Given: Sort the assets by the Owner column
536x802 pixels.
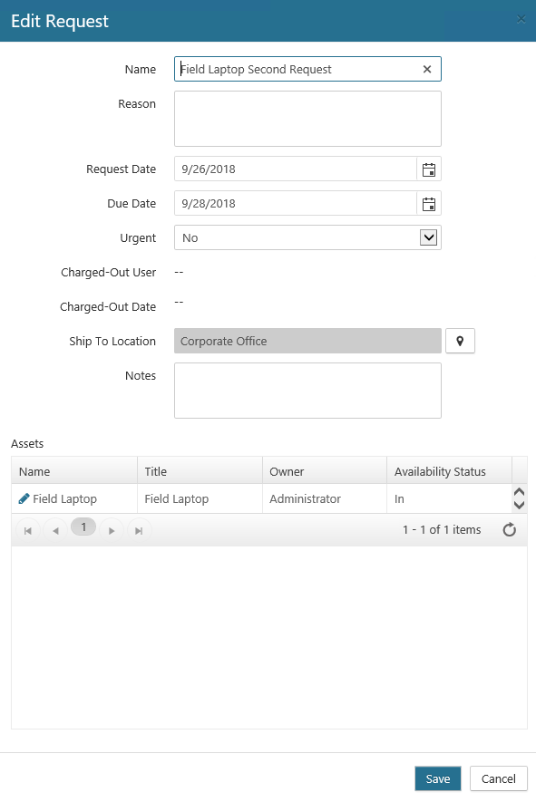Looking at the screenshot, I should tap(286, 471).
